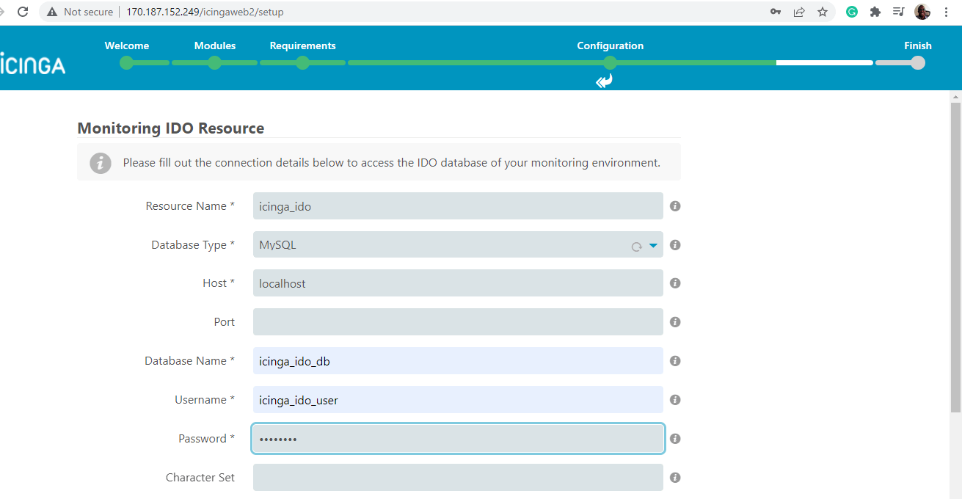Click the Password input field
962x499 pixels.
[458, 439]
